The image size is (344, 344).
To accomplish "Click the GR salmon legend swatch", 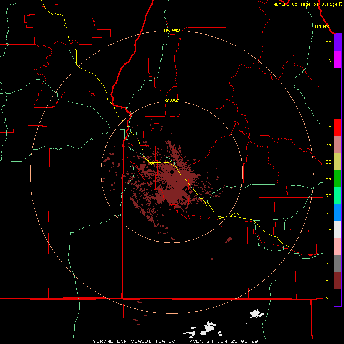I will tap(338, 145).
